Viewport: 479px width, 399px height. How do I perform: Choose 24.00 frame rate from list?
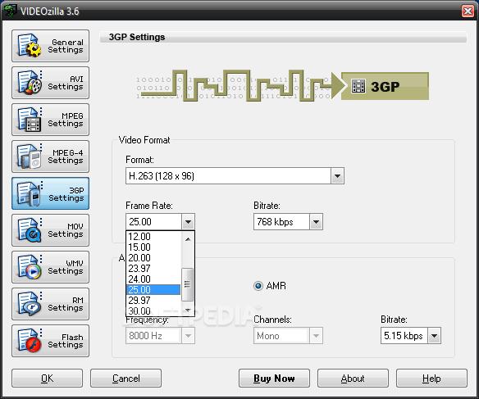point(153,279)
